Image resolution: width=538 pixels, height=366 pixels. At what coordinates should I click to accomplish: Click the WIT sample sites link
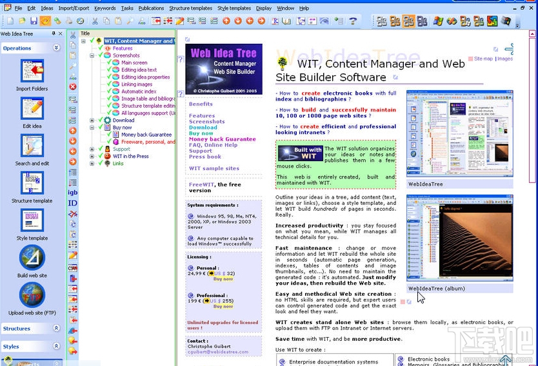pos(214,168)
